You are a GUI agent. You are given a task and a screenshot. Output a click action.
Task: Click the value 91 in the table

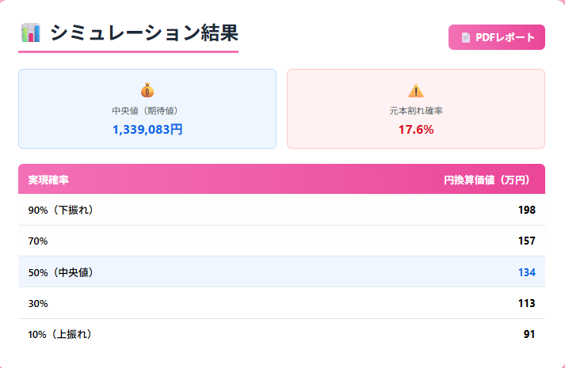click(529, 334)
